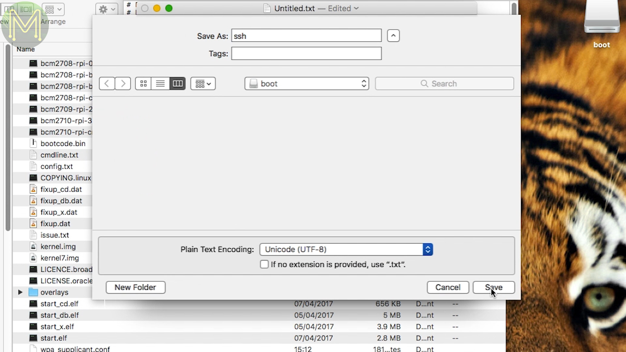Open group-by arrangement dropdown in dialog
The height and width of the screenshot is (352, 626).
point(203,84)
